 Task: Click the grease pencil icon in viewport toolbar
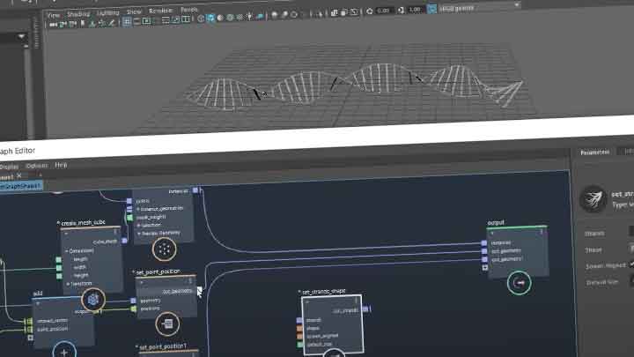tap(112, 23)
